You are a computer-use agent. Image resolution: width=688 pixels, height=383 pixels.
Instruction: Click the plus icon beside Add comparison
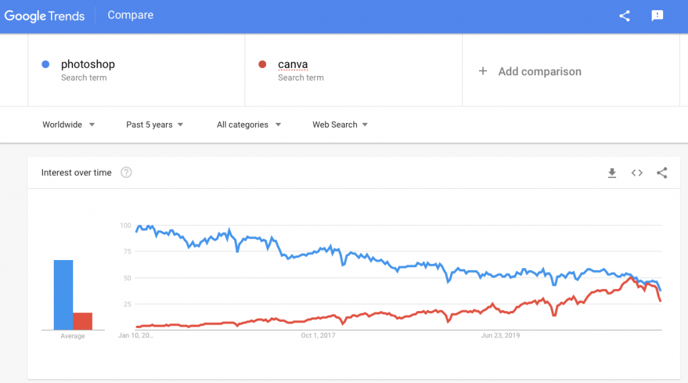pos(482,71)
